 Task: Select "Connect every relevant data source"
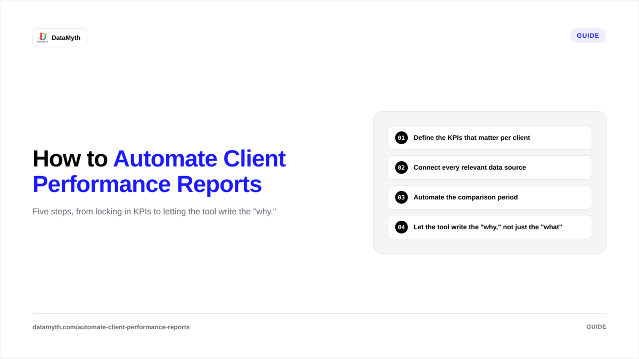489,168
